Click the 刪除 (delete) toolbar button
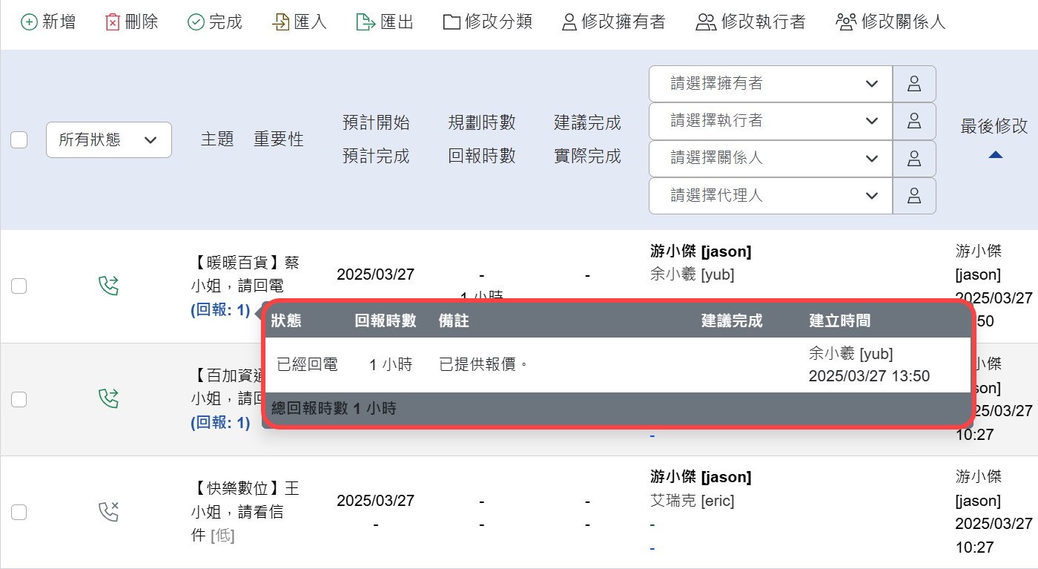 pyautogui.click(x=132, y=22)
